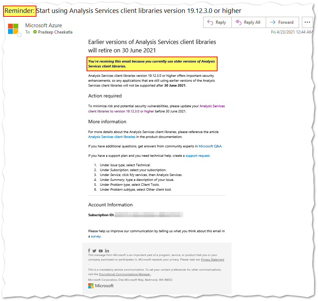Click the Facebook icon in footer

coord(89,251)
